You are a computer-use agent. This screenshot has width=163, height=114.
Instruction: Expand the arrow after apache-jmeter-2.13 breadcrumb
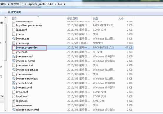(55, 4)
